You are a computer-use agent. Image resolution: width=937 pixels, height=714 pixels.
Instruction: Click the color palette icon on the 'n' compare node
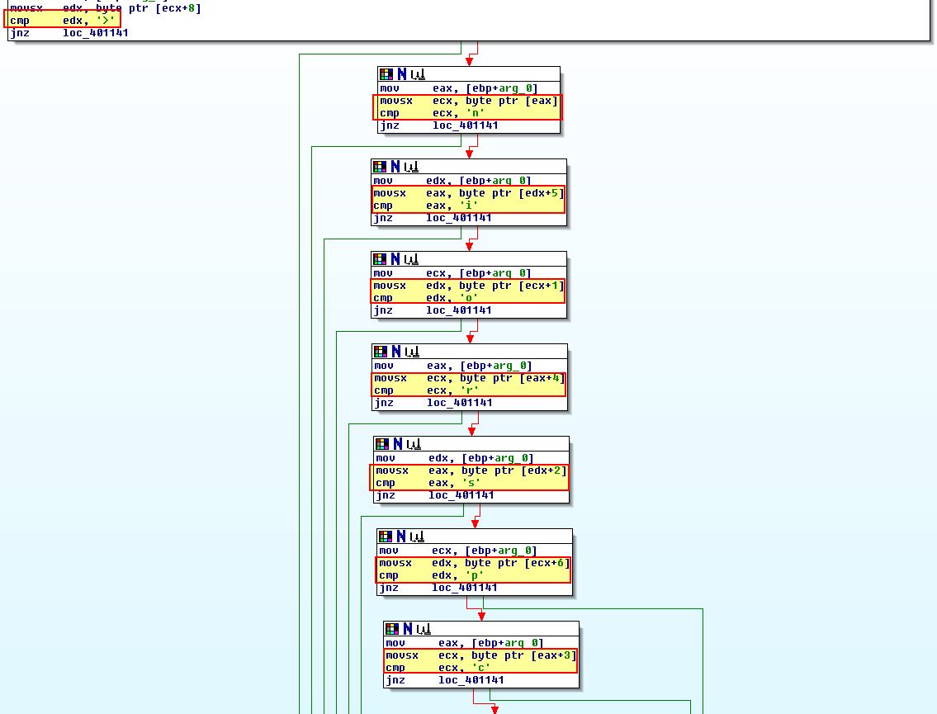(386, 74)
